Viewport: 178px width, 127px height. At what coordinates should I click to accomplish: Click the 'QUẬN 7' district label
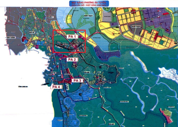pyautogui.click(x=51, y=17)
